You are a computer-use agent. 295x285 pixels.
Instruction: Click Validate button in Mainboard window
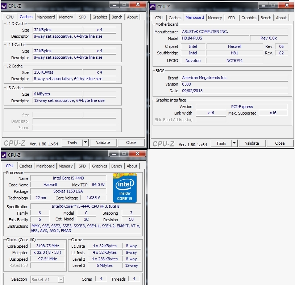(x=252, y=143)
